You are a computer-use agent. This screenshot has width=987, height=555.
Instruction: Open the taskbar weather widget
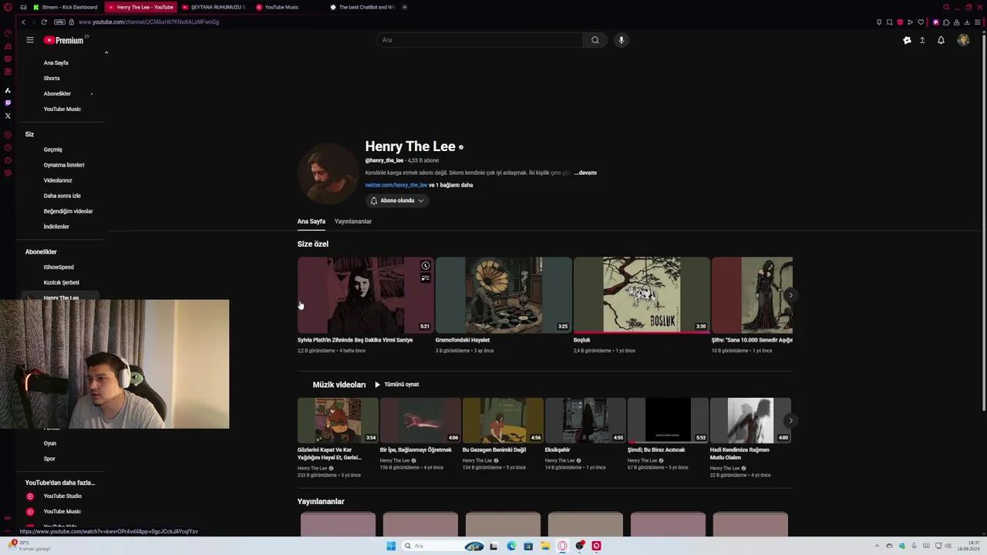click(29, 546)
